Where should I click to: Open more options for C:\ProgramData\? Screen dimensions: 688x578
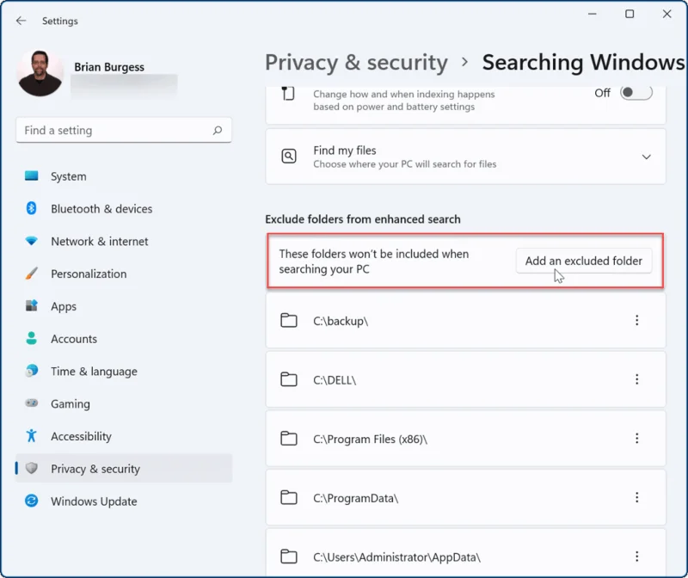pos(636,498)
